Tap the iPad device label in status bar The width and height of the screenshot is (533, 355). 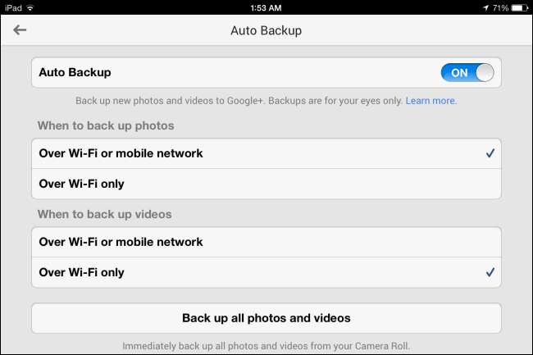pyautogui.click(x=13, y=7)
